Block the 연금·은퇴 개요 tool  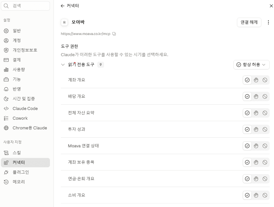pos(265,179)
